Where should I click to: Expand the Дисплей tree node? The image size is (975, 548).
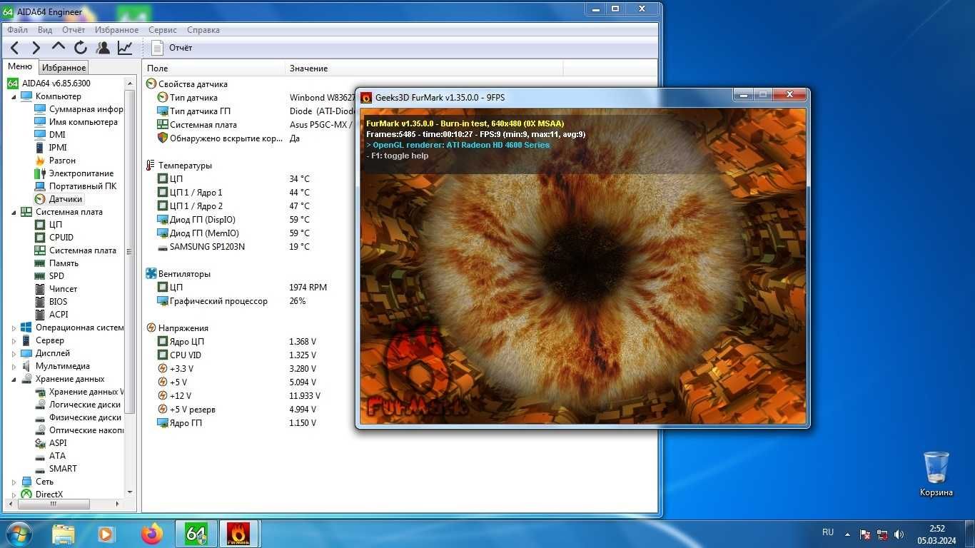coord(14,353)
